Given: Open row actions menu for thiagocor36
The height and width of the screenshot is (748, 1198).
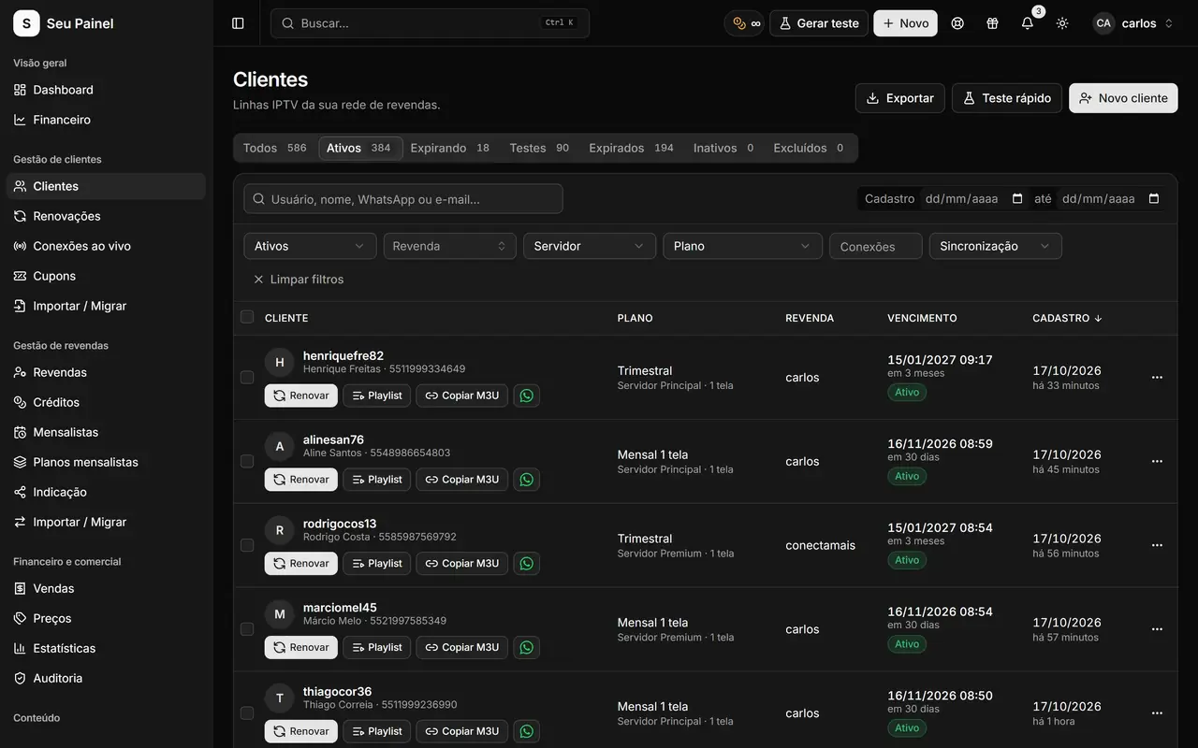Looking at the screenshot, I should [x=1157, y=713].
